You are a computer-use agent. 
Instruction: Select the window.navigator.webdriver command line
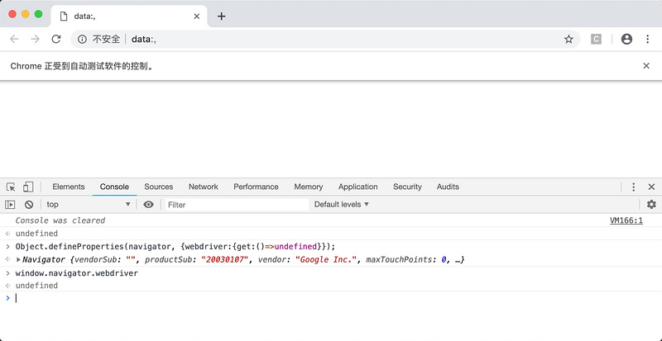click(x=77, y=273)
